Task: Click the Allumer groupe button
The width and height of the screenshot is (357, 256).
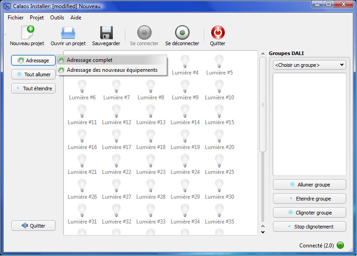Action: (x=310, y=185)
